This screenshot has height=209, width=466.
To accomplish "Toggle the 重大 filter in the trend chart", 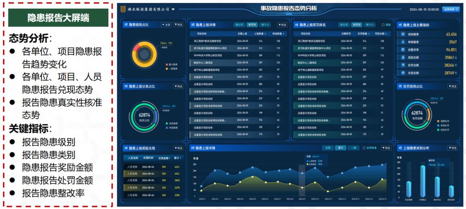I will 340,148.
